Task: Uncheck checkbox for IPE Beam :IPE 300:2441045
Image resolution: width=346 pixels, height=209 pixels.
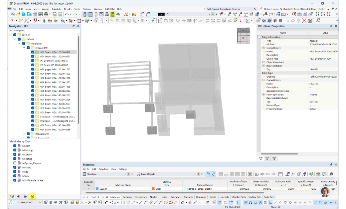Action: (x=33, y=61)
